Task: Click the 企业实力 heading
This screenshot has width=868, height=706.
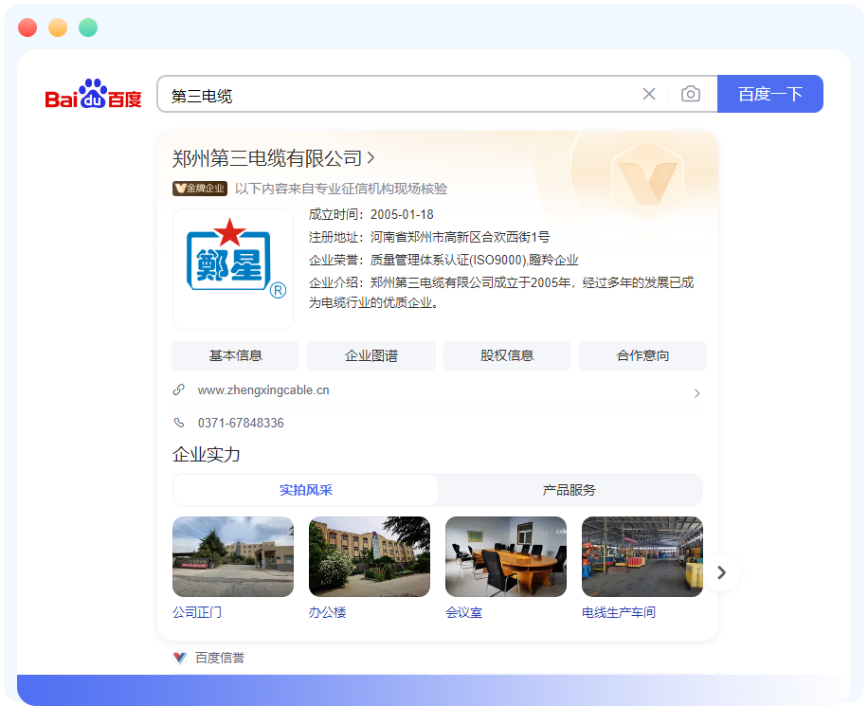Action: (206, 455)
